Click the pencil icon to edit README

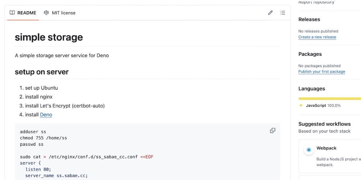[270, 13]
